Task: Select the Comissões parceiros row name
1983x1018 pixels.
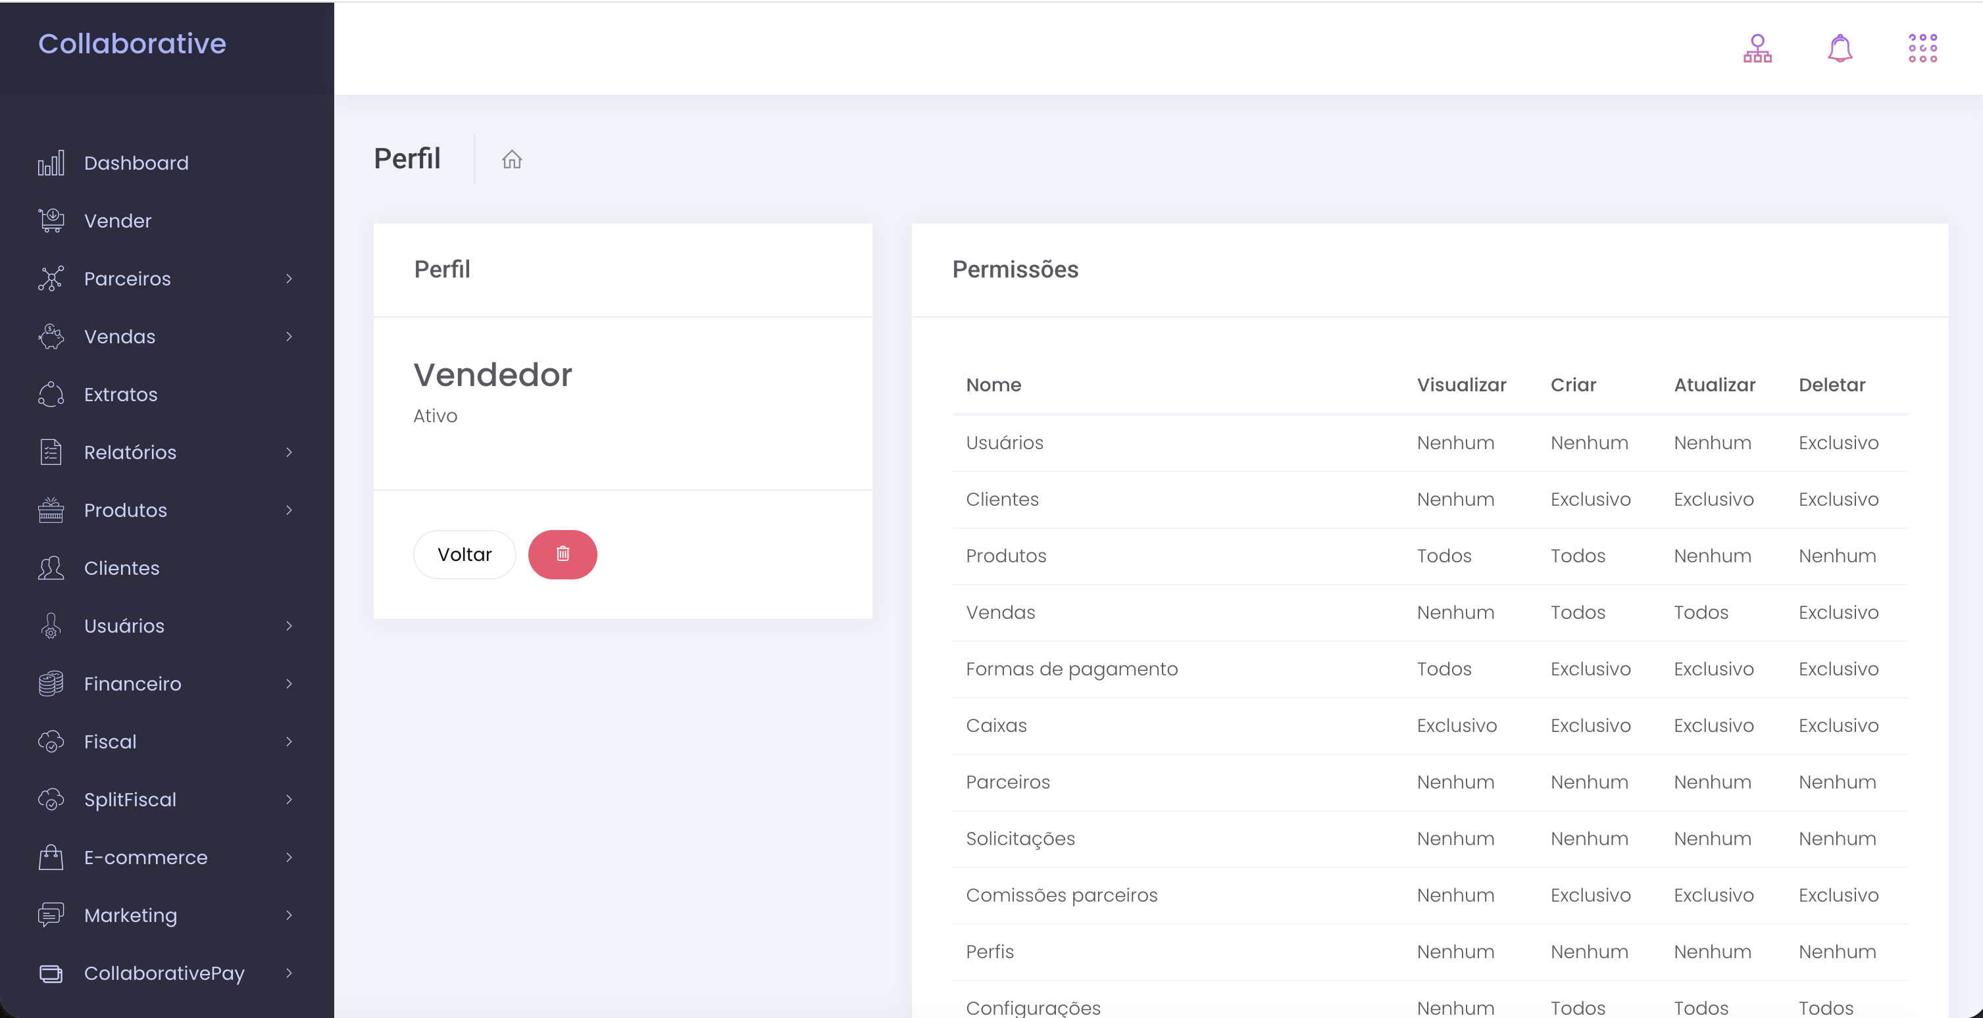Action: (1061, 895)
